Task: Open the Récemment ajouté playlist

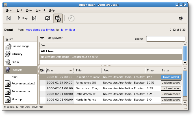Action: [x=23, y=84]
